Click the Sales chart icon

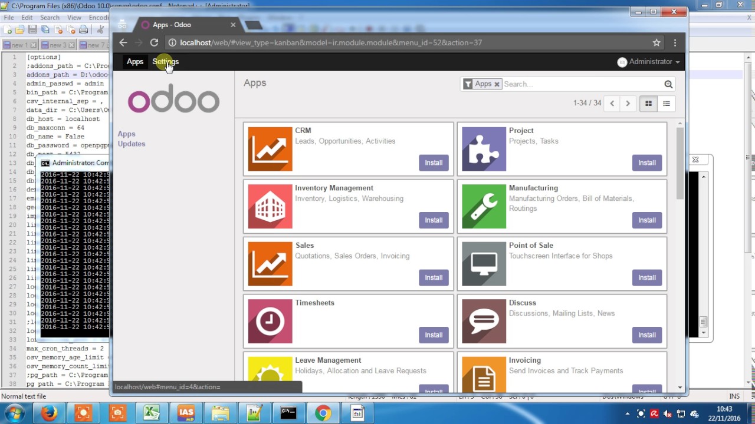[270, 264]
